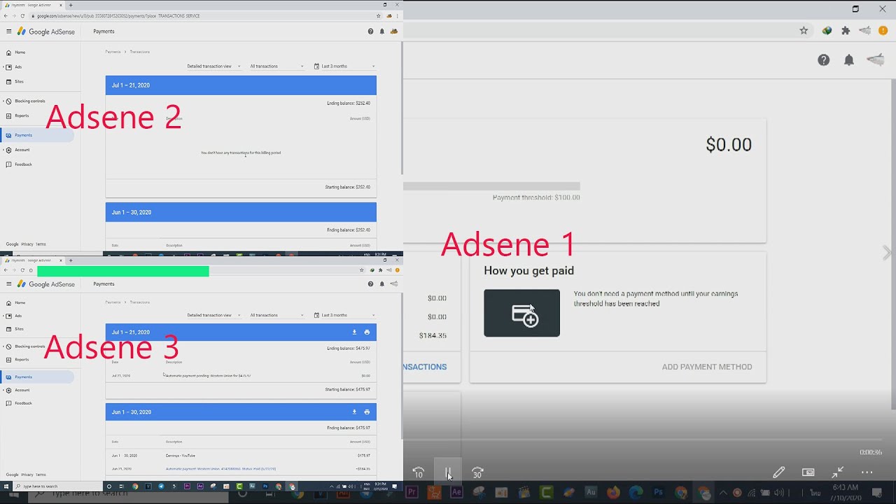Expand Account arrow in Adsene 3 sidebar

3,391
